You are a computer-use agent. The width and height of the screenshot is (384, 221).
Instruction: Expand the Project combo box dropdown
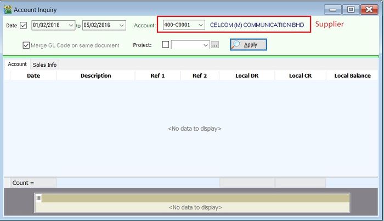206,45
